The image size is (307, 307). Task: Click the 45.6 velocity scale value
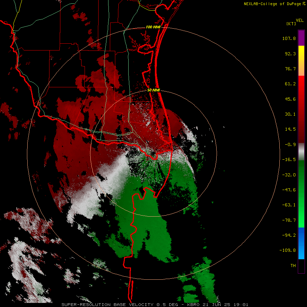(290, 99)
